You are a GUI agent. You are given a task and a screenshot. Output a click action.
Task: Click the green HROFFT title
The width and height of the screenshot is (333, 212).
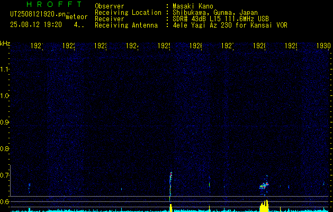54,4
